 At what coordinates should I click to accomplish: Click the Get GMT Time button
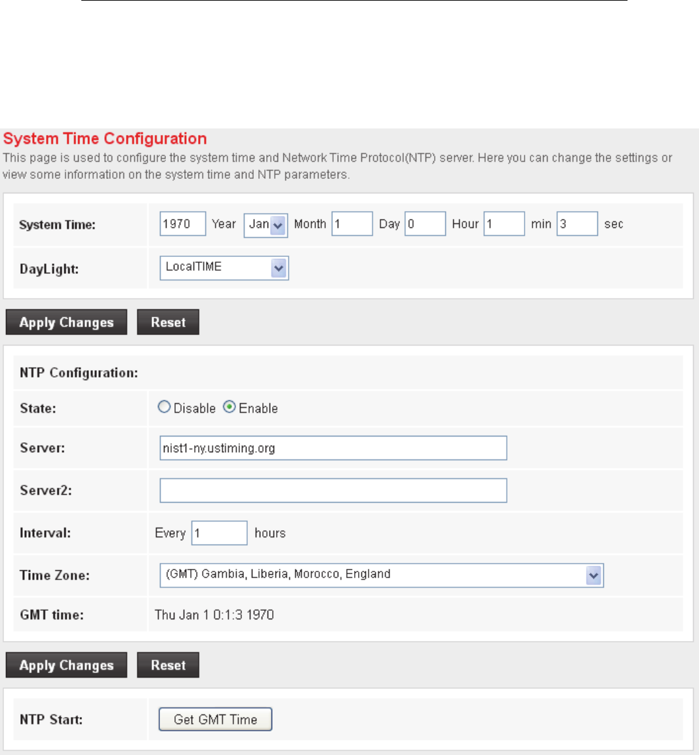click(215, 719)
